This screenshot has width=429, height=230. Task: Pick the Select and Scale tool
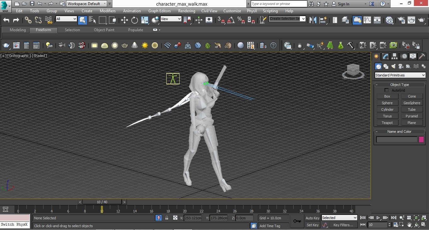[x=145, y=20]
